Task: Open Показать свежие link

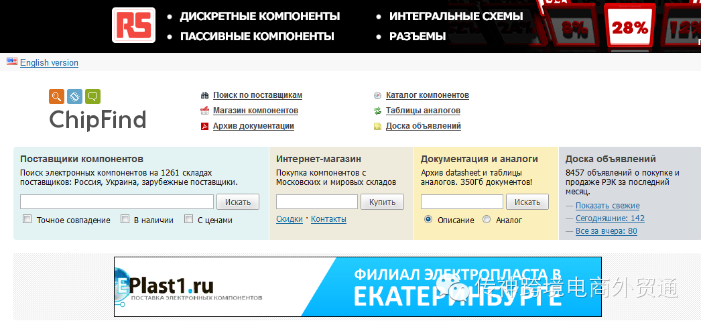Action: 608,206
